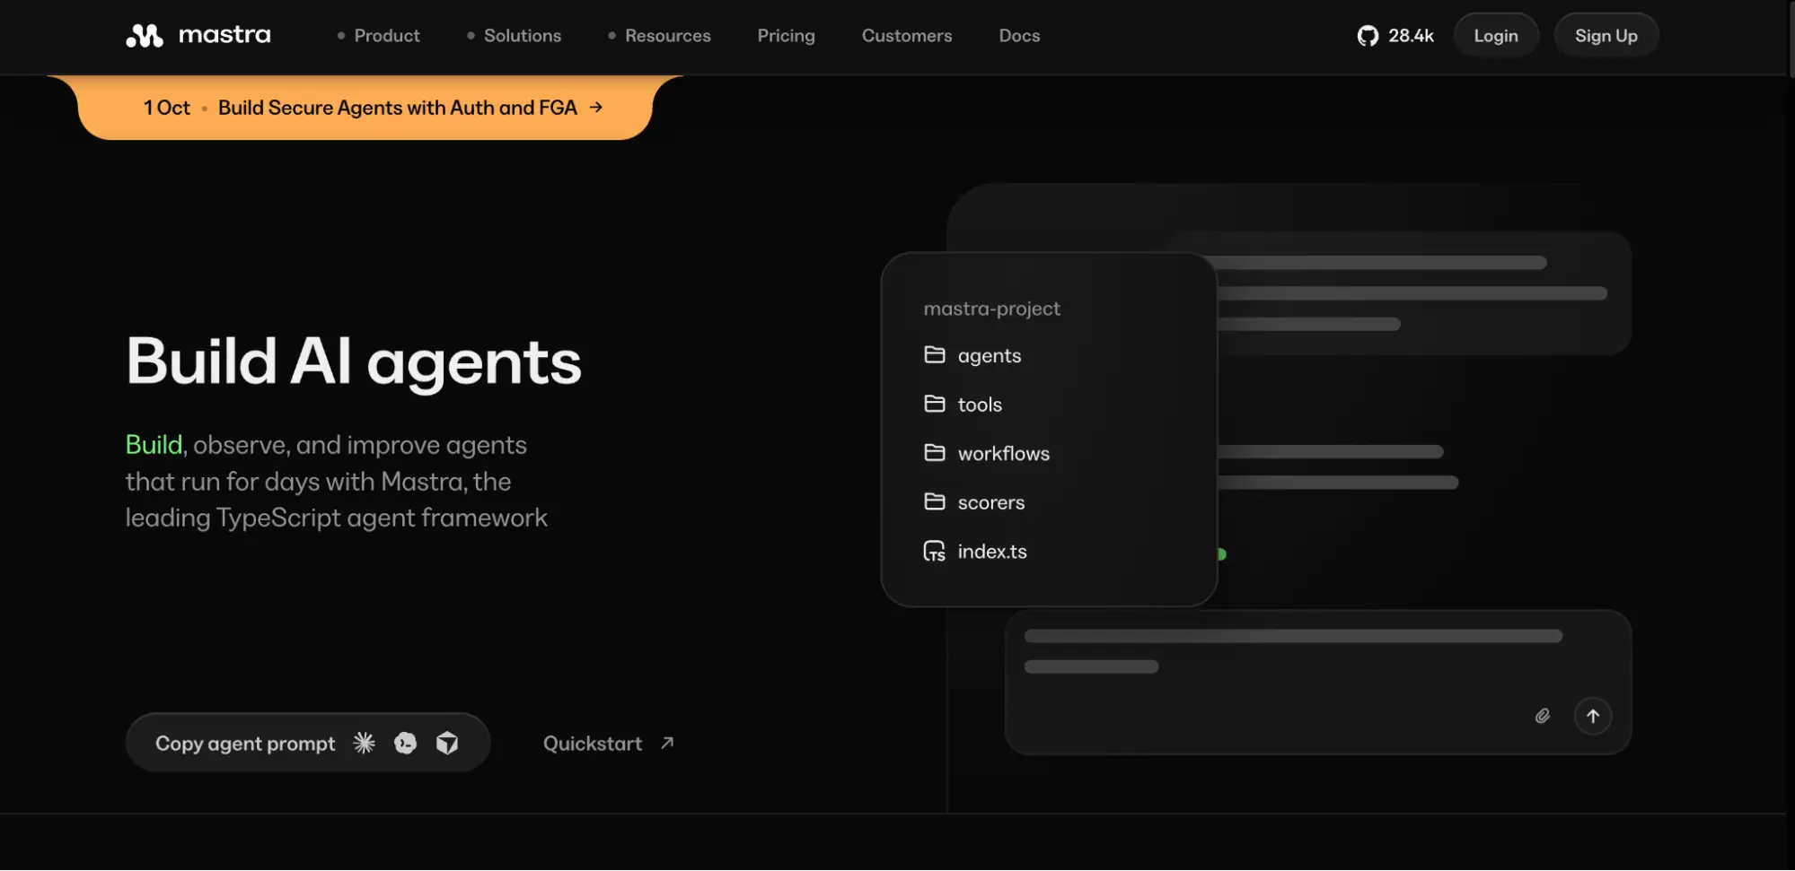
Task: Open the Customers page
Action: 907,36
